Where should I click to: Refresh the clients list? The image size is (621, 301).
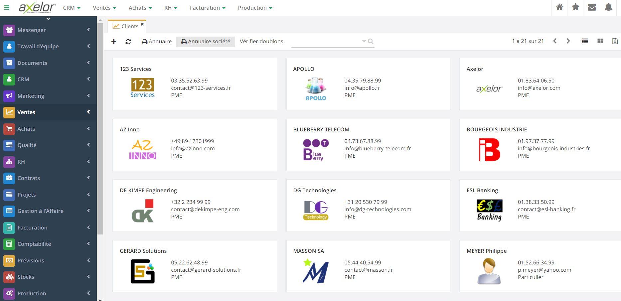click(128, 42)
